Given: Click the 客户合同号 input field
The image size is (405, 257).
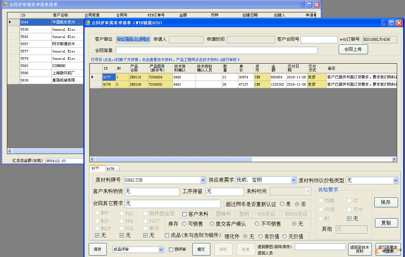Looking at the screenshot, I should (x=319, y=40).
